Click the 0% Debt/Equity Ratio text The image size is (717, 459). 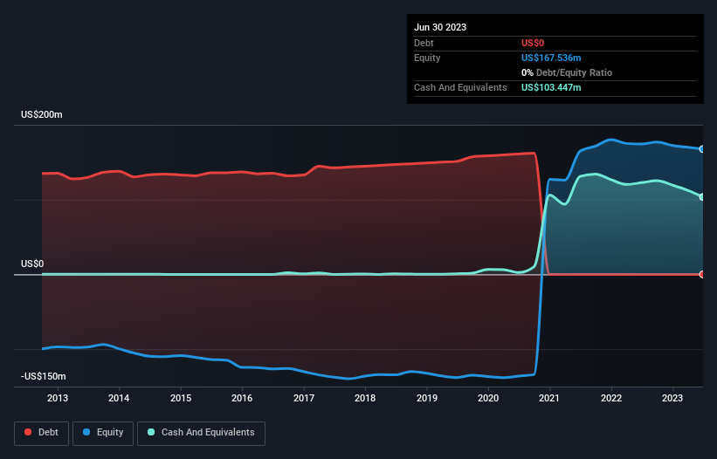pyautogui.click(x=567, y=72)
